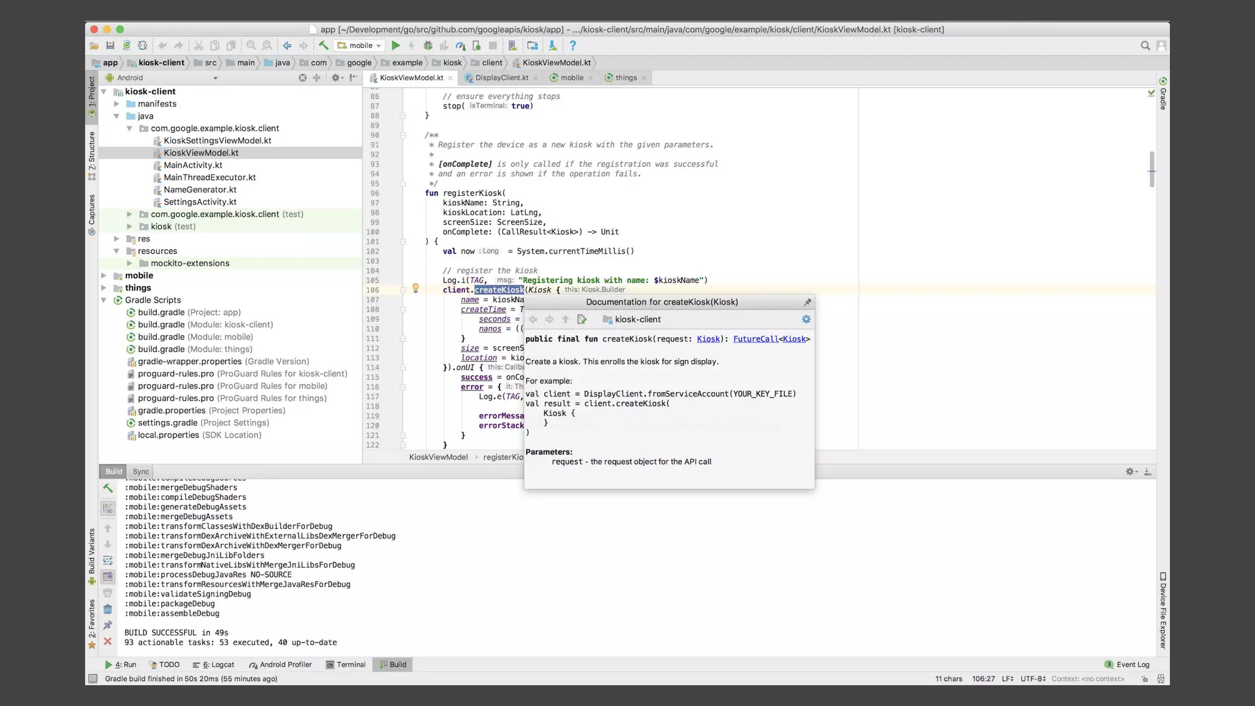Open the mobile run configuration dropdown
This screenshot has width=1255, height=706.
point(360,45)
